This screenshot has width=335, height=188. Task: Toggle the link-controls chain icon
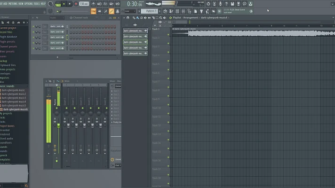(x=112, y=11)
